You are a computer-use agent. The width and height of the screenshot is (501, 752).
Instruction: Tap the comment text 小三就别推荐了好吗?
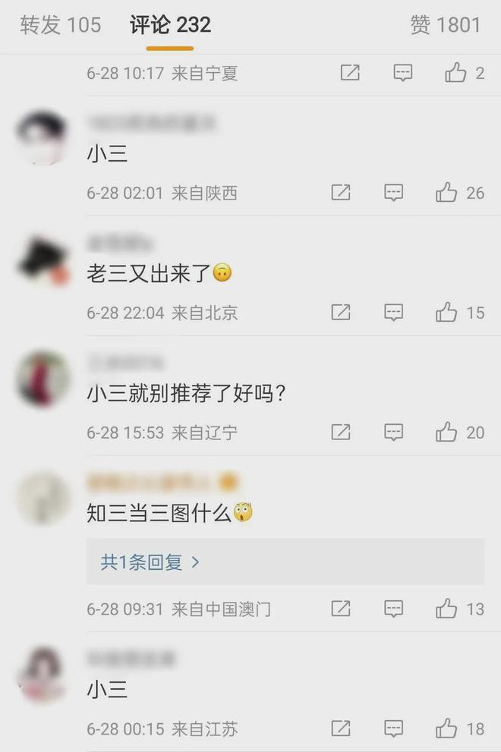[x=186, y=394]
